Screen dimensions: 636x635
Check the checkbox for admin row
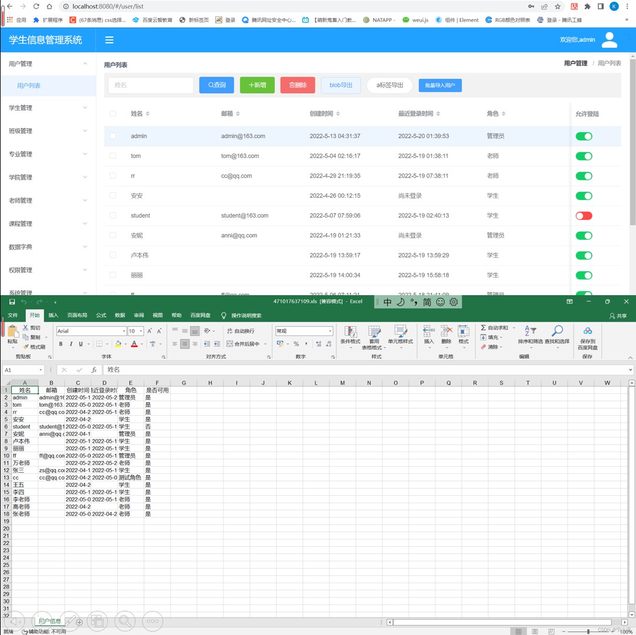click(x=113, y=136)
